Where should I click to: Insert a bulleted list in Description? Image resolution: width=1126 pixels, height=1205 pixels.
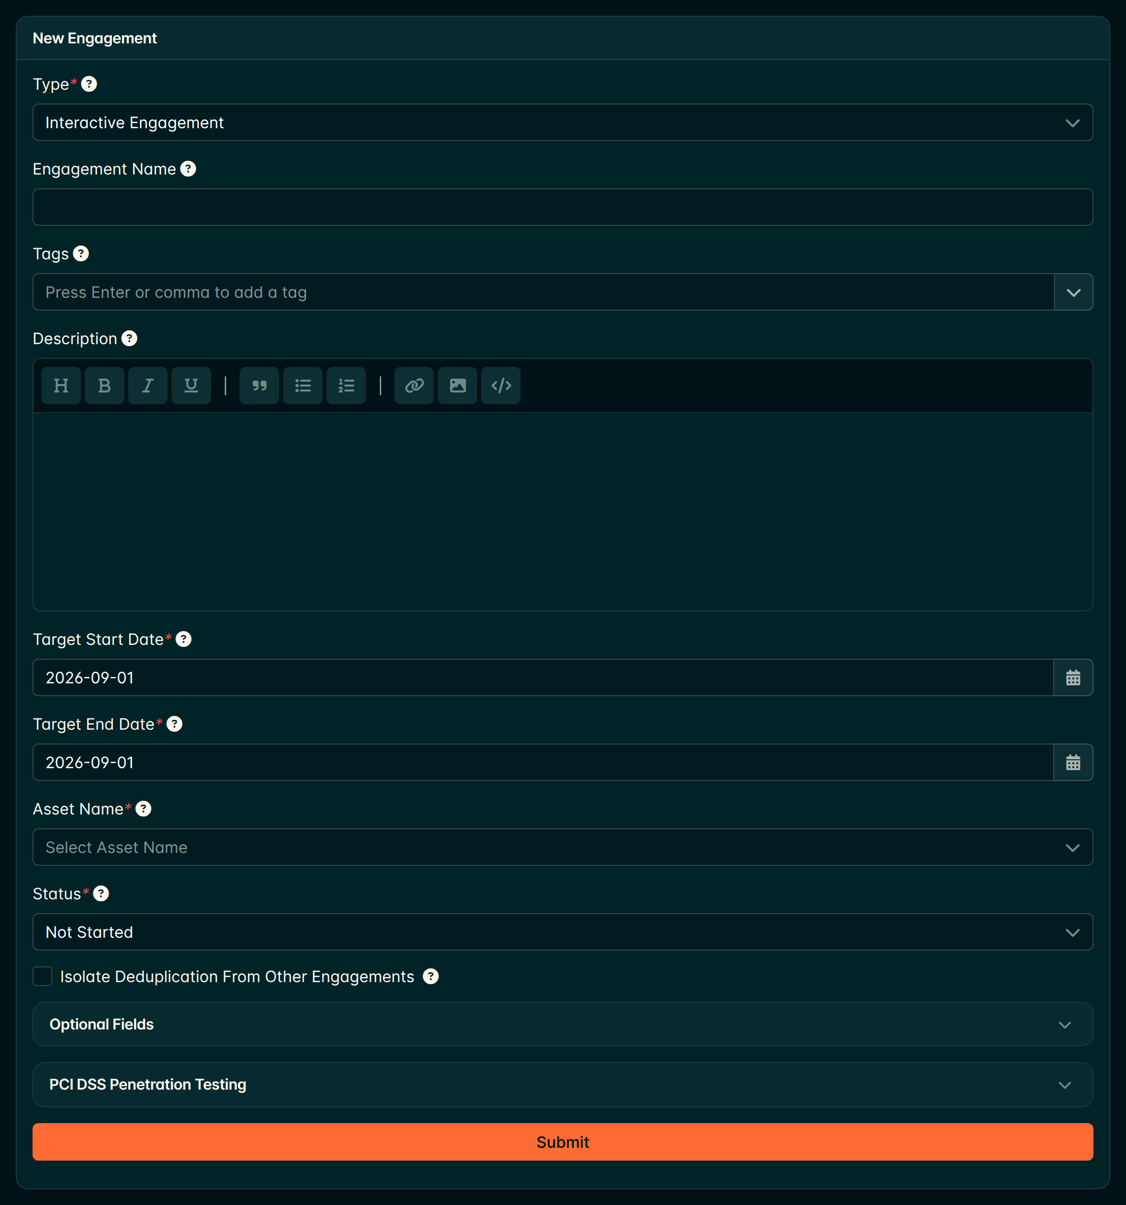(302, 386)
